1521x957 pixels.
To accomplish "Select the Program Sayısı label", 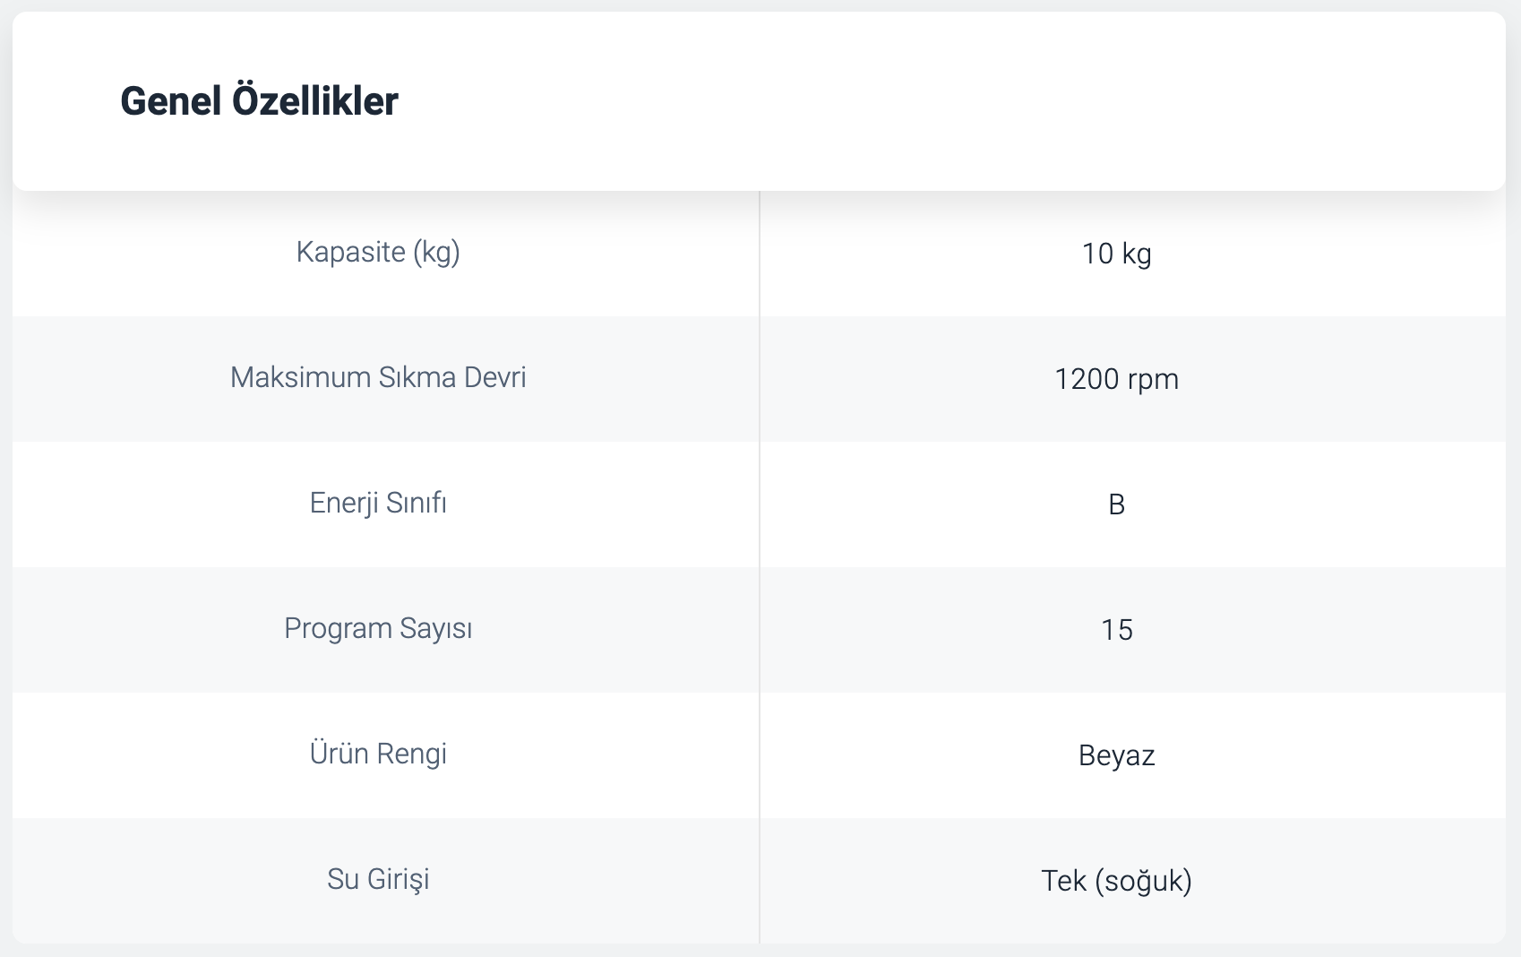I will (x=378, y=628).
